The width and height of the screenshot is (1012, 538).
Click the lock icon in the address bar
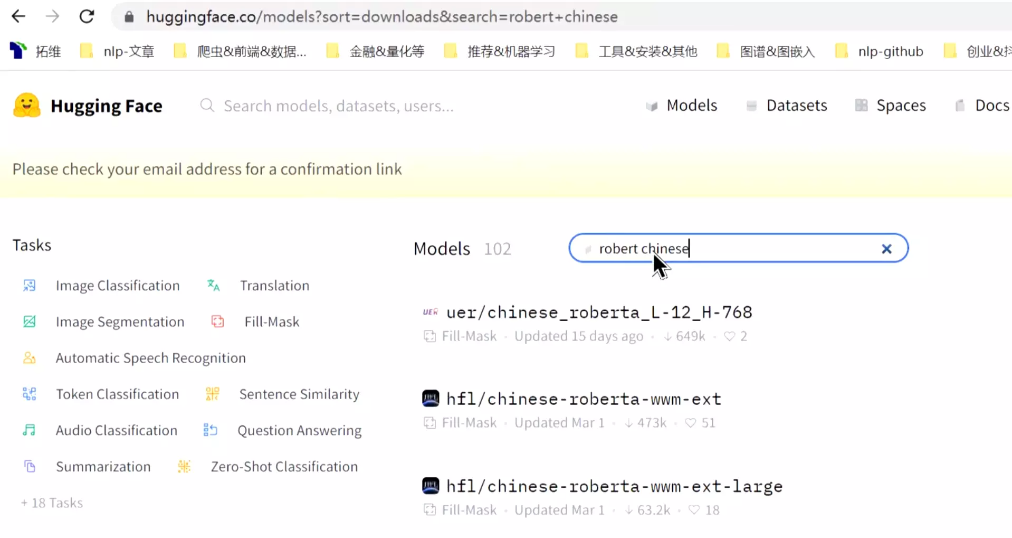pyautogui.click(x=129, y=17)
